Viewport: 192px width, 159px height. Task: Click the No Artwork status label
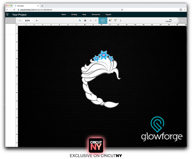point(169,20)
